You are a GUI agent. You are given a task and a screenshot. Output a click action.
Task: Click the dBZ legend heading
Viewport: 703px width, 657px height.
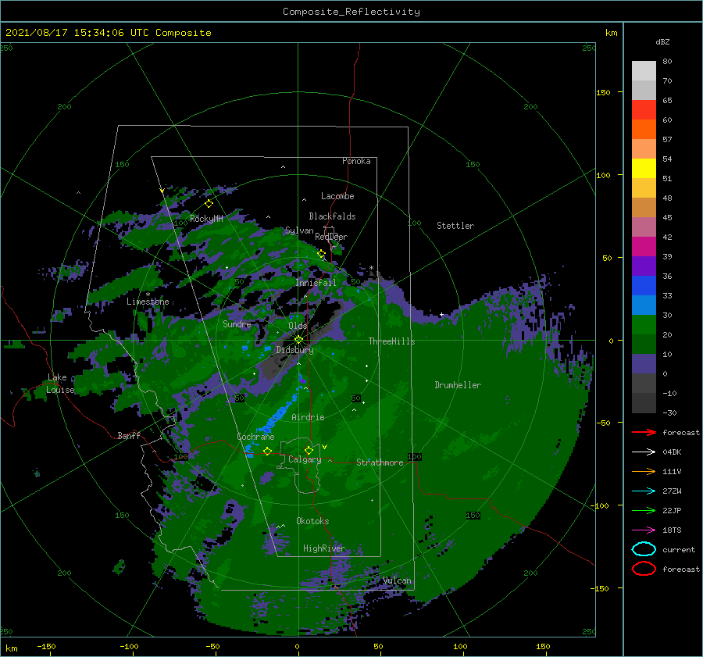(662, 42)
